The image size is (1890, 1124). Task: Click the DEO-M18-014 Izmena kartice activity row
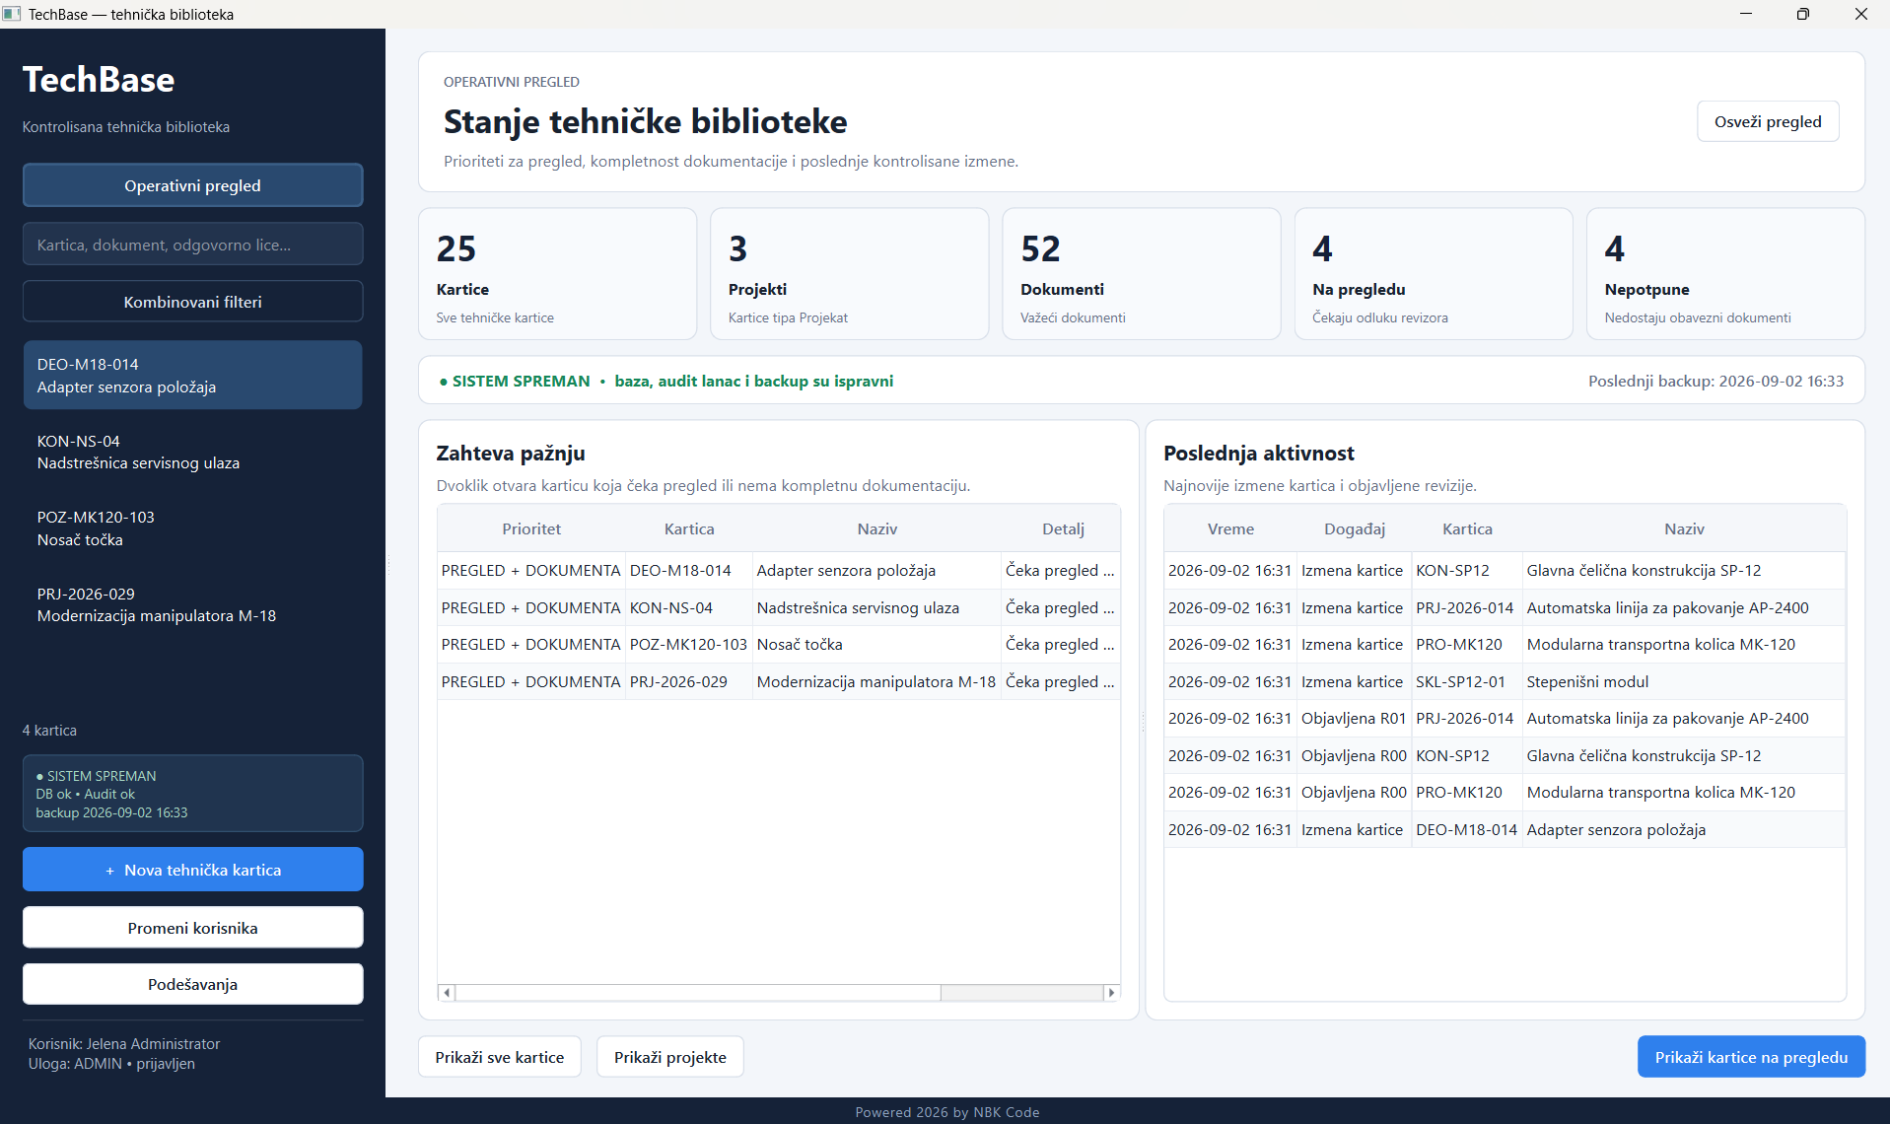point(1505,829)
